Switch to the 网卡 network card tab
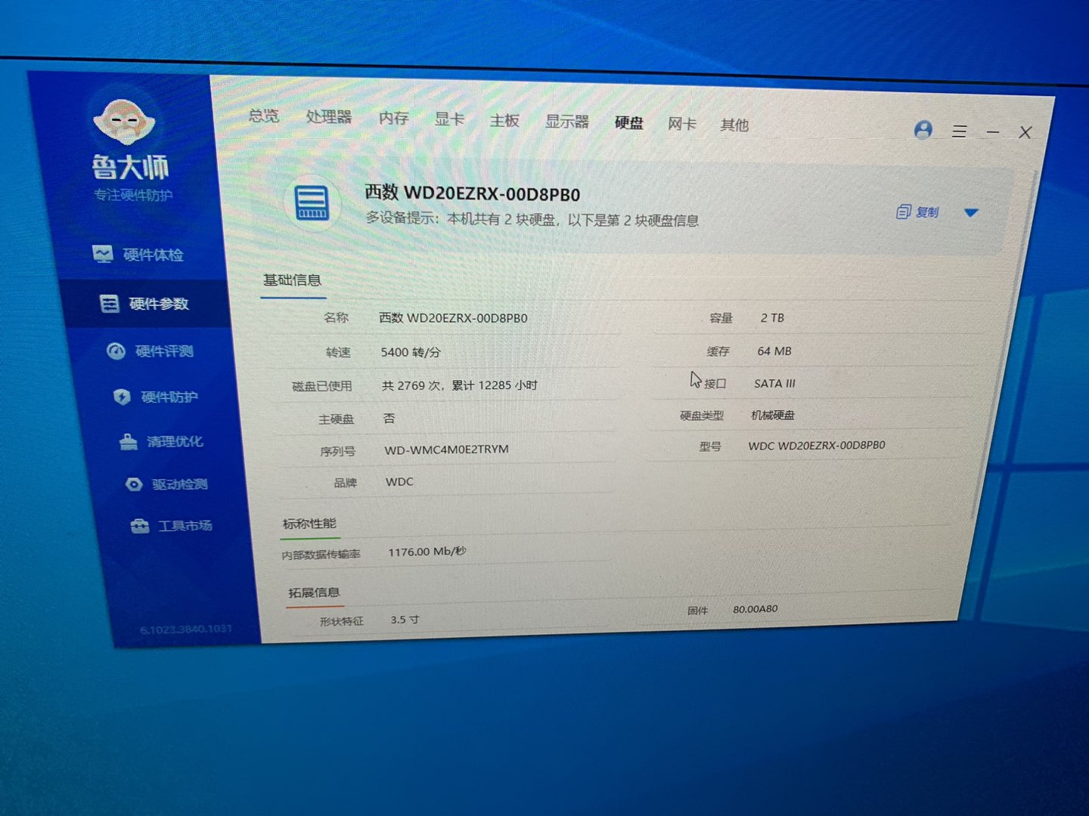This screenshot has height=816, width=1089. [681, 124]
